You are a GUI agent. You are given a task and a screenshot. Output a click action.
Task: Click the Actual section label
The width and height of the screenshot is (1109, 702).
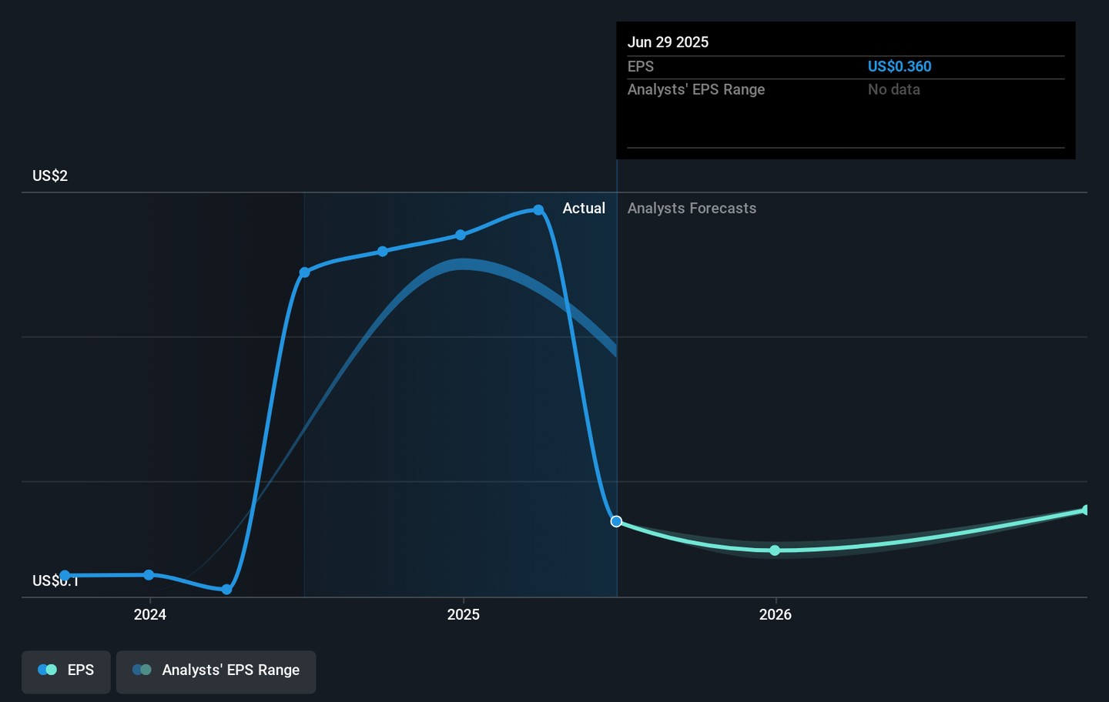point(583,209)
